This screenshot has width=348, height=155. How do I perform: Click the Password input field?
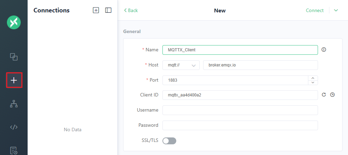(x=240, y=125)
